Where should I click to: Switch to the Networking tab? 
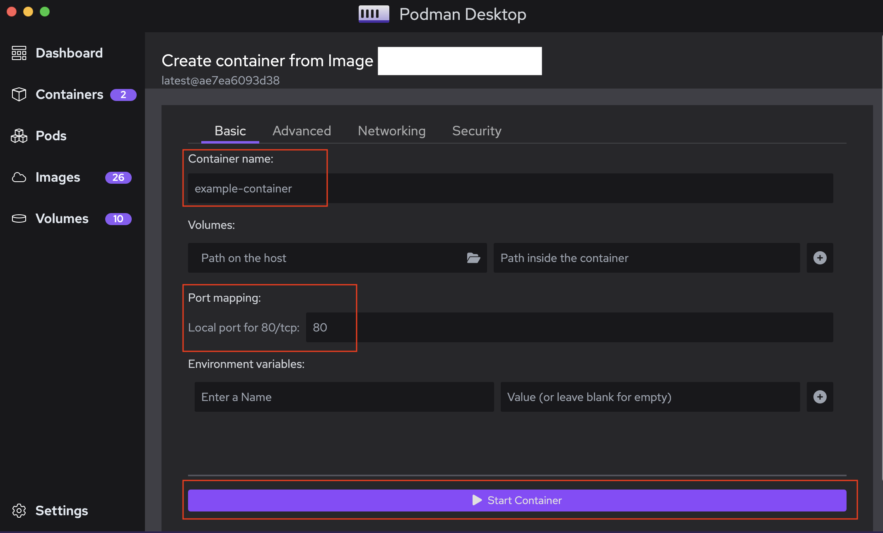tap(391, 131)
